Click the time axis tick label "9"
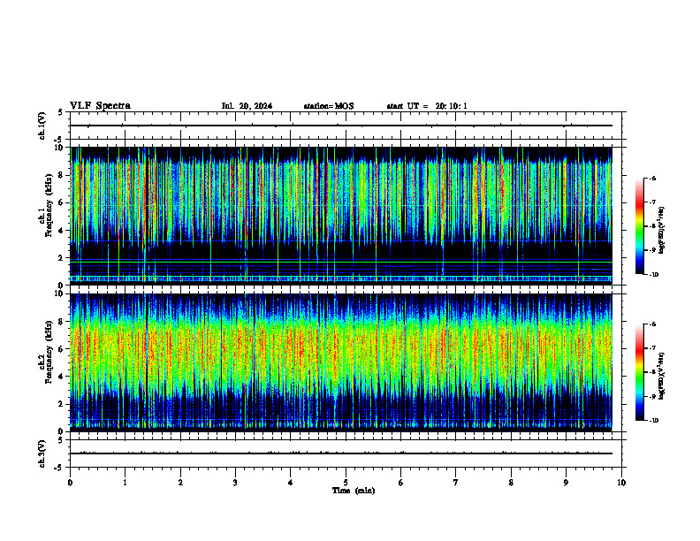 (x=566, y=483)
